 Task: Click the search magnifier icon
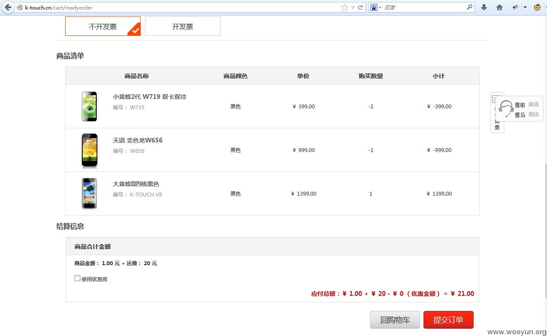click(x=470, y=7)
